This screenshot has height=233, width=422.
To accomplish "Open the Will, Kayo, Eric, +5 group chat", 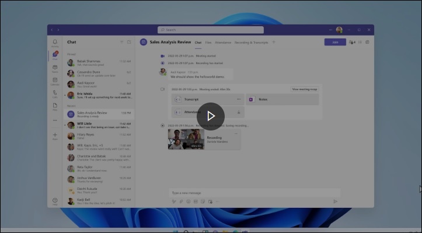I will pyautogui.click(x=99, y=147).
